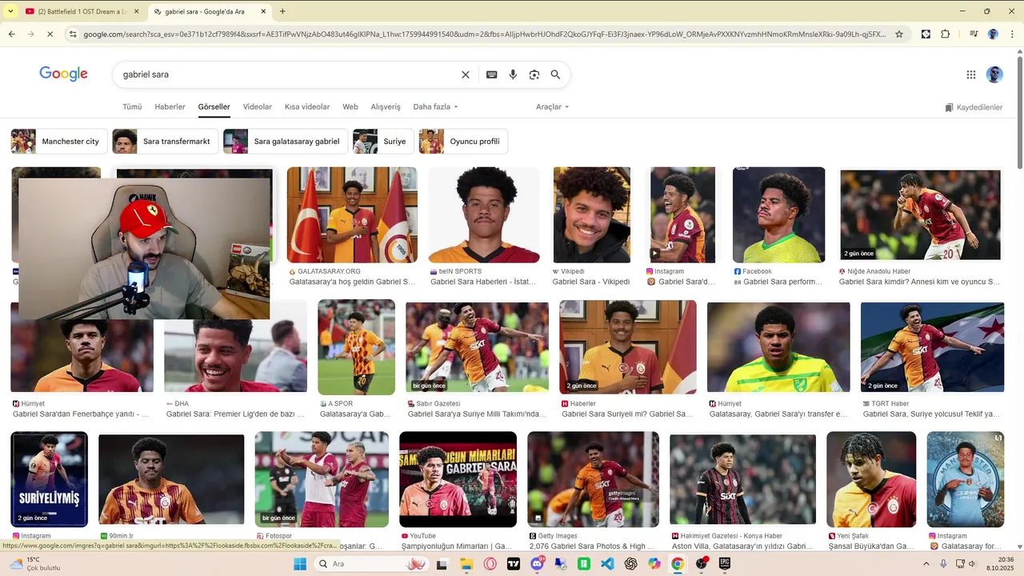This screenshot has height=576, width=1024.
Task: Open the Niğde Anadolu Haber image
Action: tap(920, 214)
